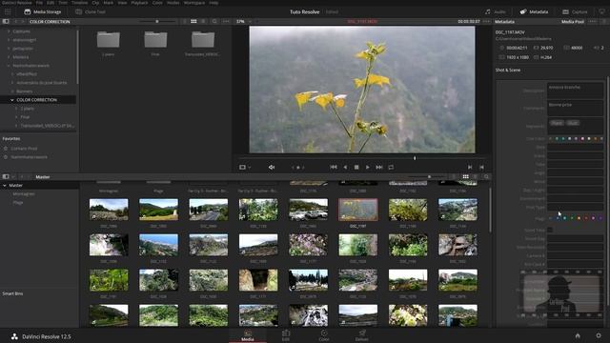
Task: Open the Playback menu
Action: [x=139, y=3]
